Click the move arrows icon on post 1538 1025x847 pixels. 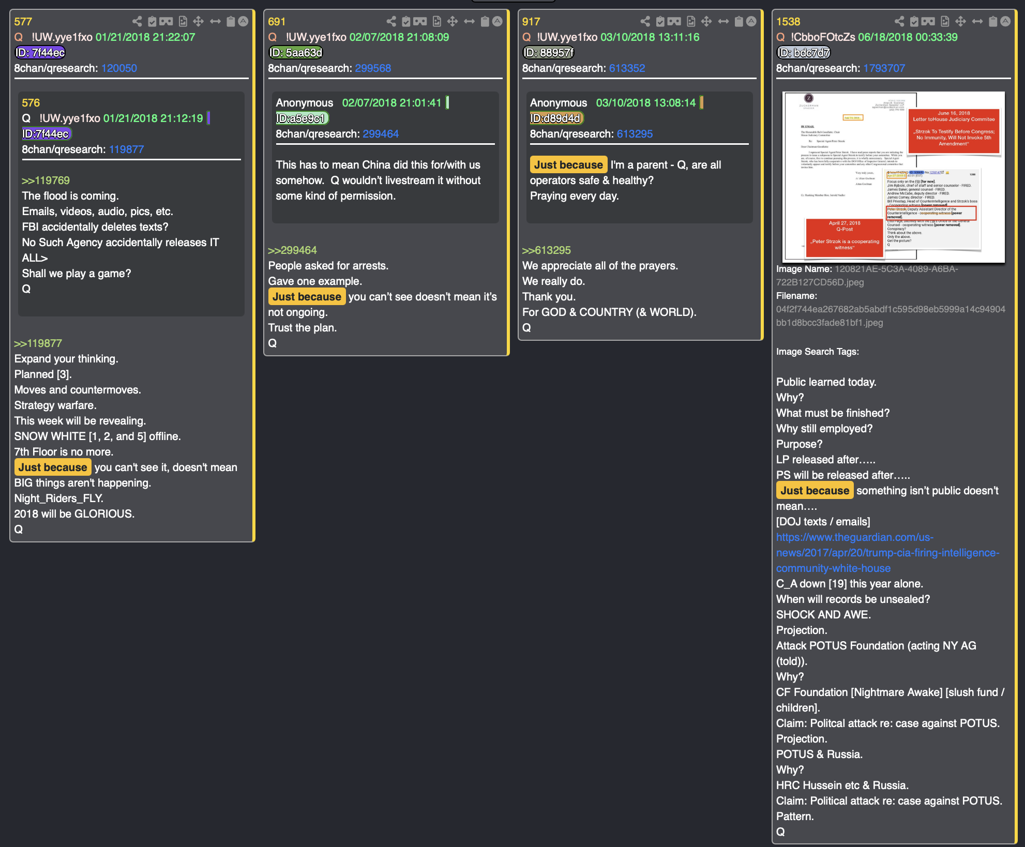[960, 21]
